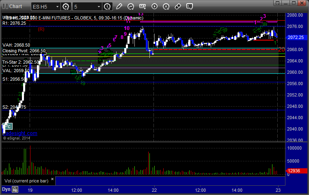Click the bar replay play icon
The image size is (309, 195).
click(x=154, y=6)
